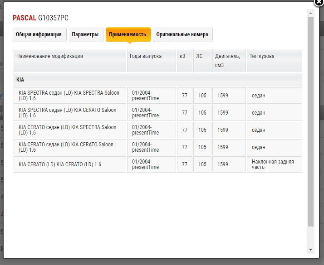Click the ЛС column header
Viewport: 324px width, 265px height.
[x=202, y=61]
